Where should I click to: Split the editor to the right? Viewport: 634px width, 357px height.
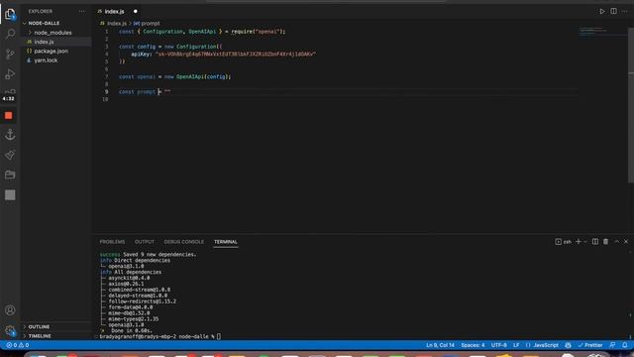point(614,11)
